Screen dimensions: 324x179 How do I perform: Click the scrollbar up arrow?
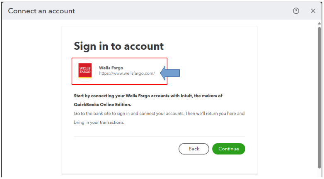[x=319, y=23]
